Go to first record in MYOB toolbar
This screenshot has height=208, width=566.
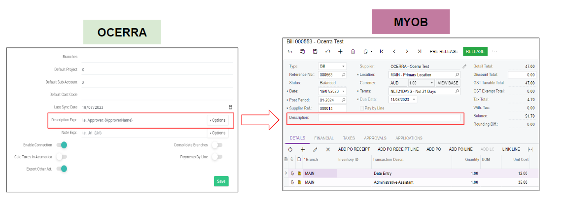[382, 52]
